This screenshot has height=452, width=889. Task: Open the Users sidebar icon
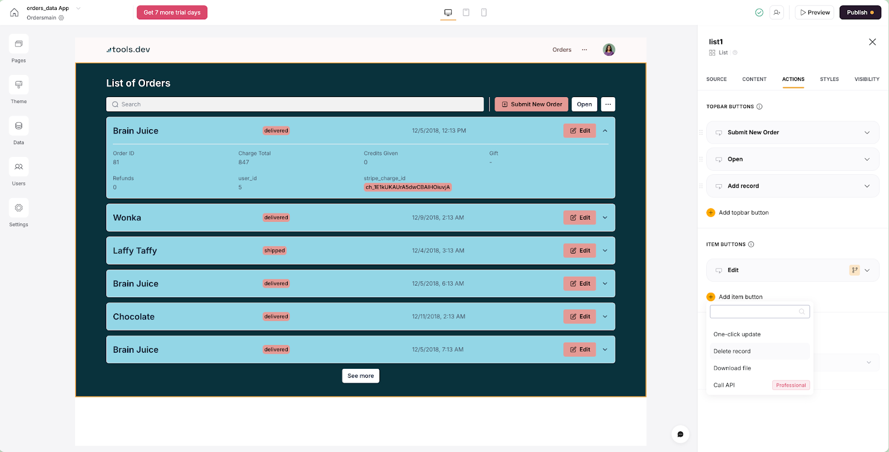click(x=18, y=167)
